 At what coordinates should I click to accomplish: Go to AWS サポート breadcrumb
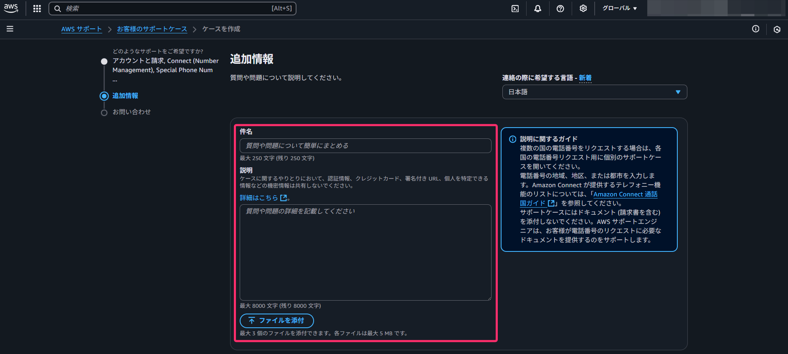[x=82, y=29]
